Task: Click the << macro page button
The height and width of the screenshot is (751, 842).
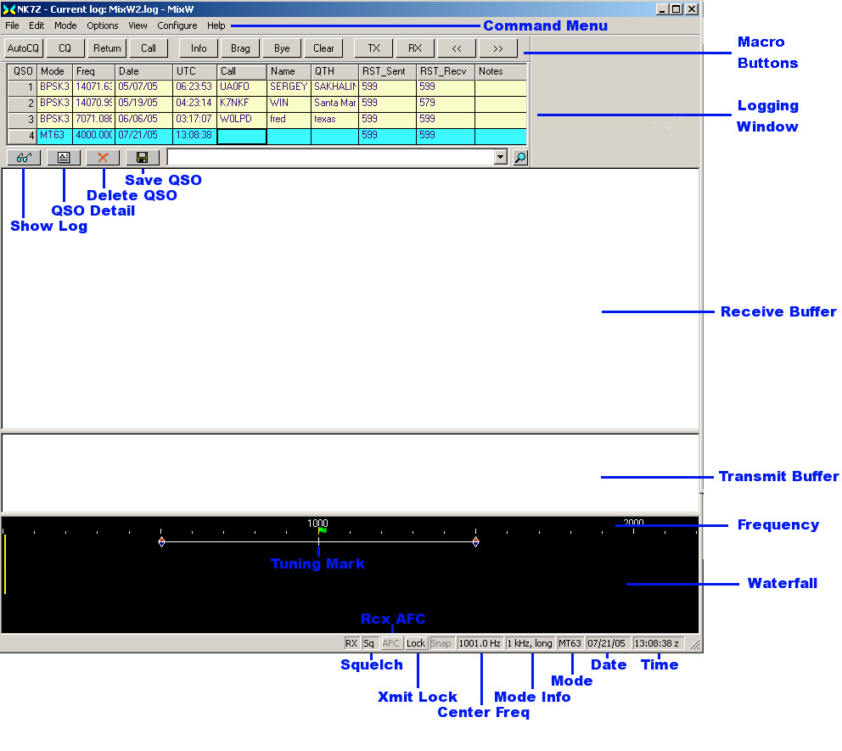Action: point(457,48)
